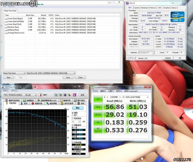Screen dimensions: 193x162
Task: Adjust the 40 GB short stroke spinner
Action: tap(80, 122)
